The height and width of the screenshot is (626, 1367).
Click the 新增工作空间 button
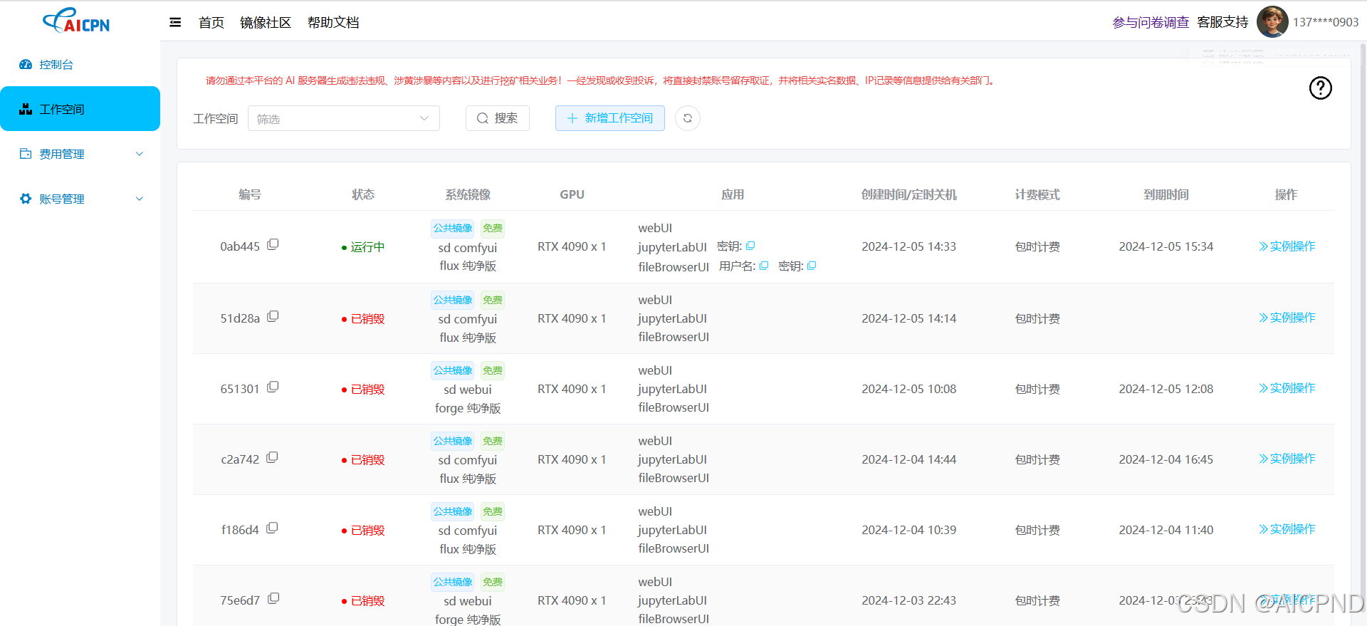(610, 118)
